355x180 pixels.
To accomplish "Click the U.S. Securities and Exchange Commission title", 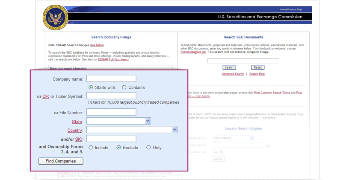I will [260, 17].
